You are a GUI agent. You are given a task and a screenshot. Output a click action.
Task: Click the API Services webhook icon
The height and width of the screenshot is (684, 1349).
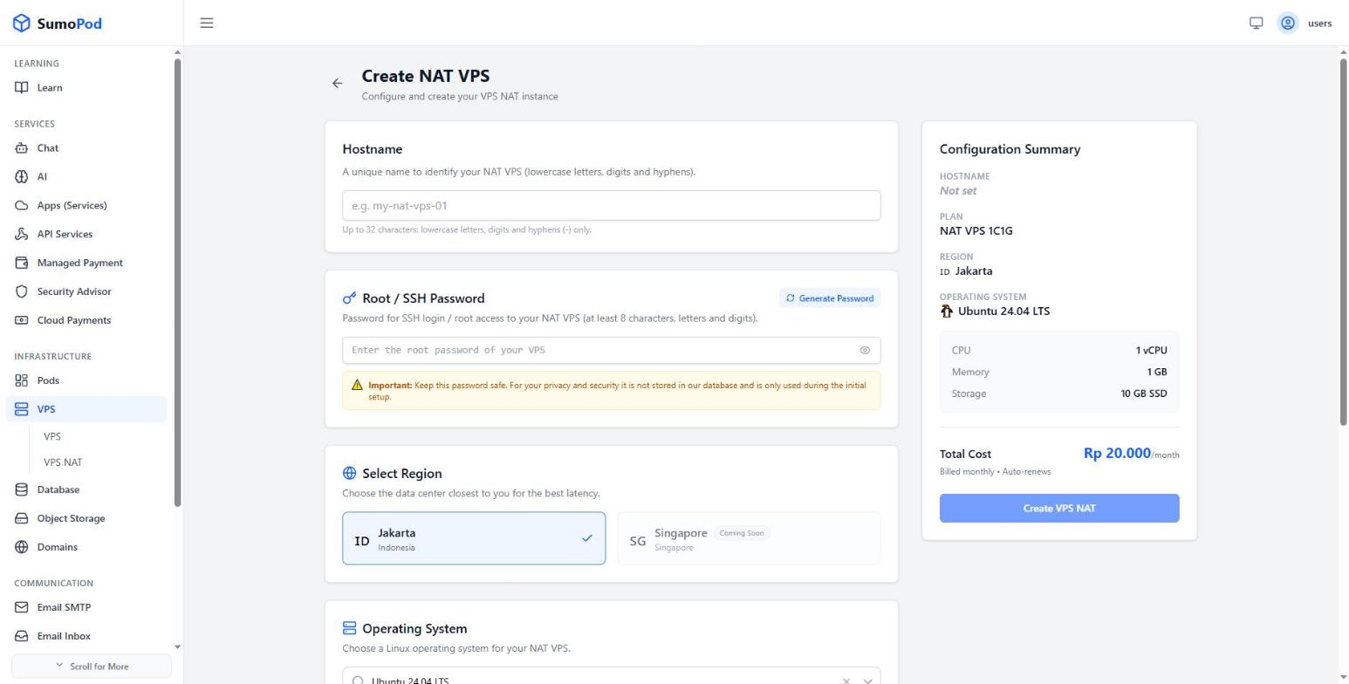22,234
